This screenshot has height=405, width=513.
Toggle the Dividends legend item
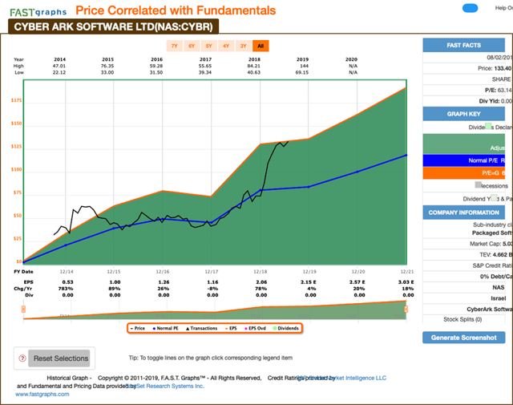click(286, 328)
